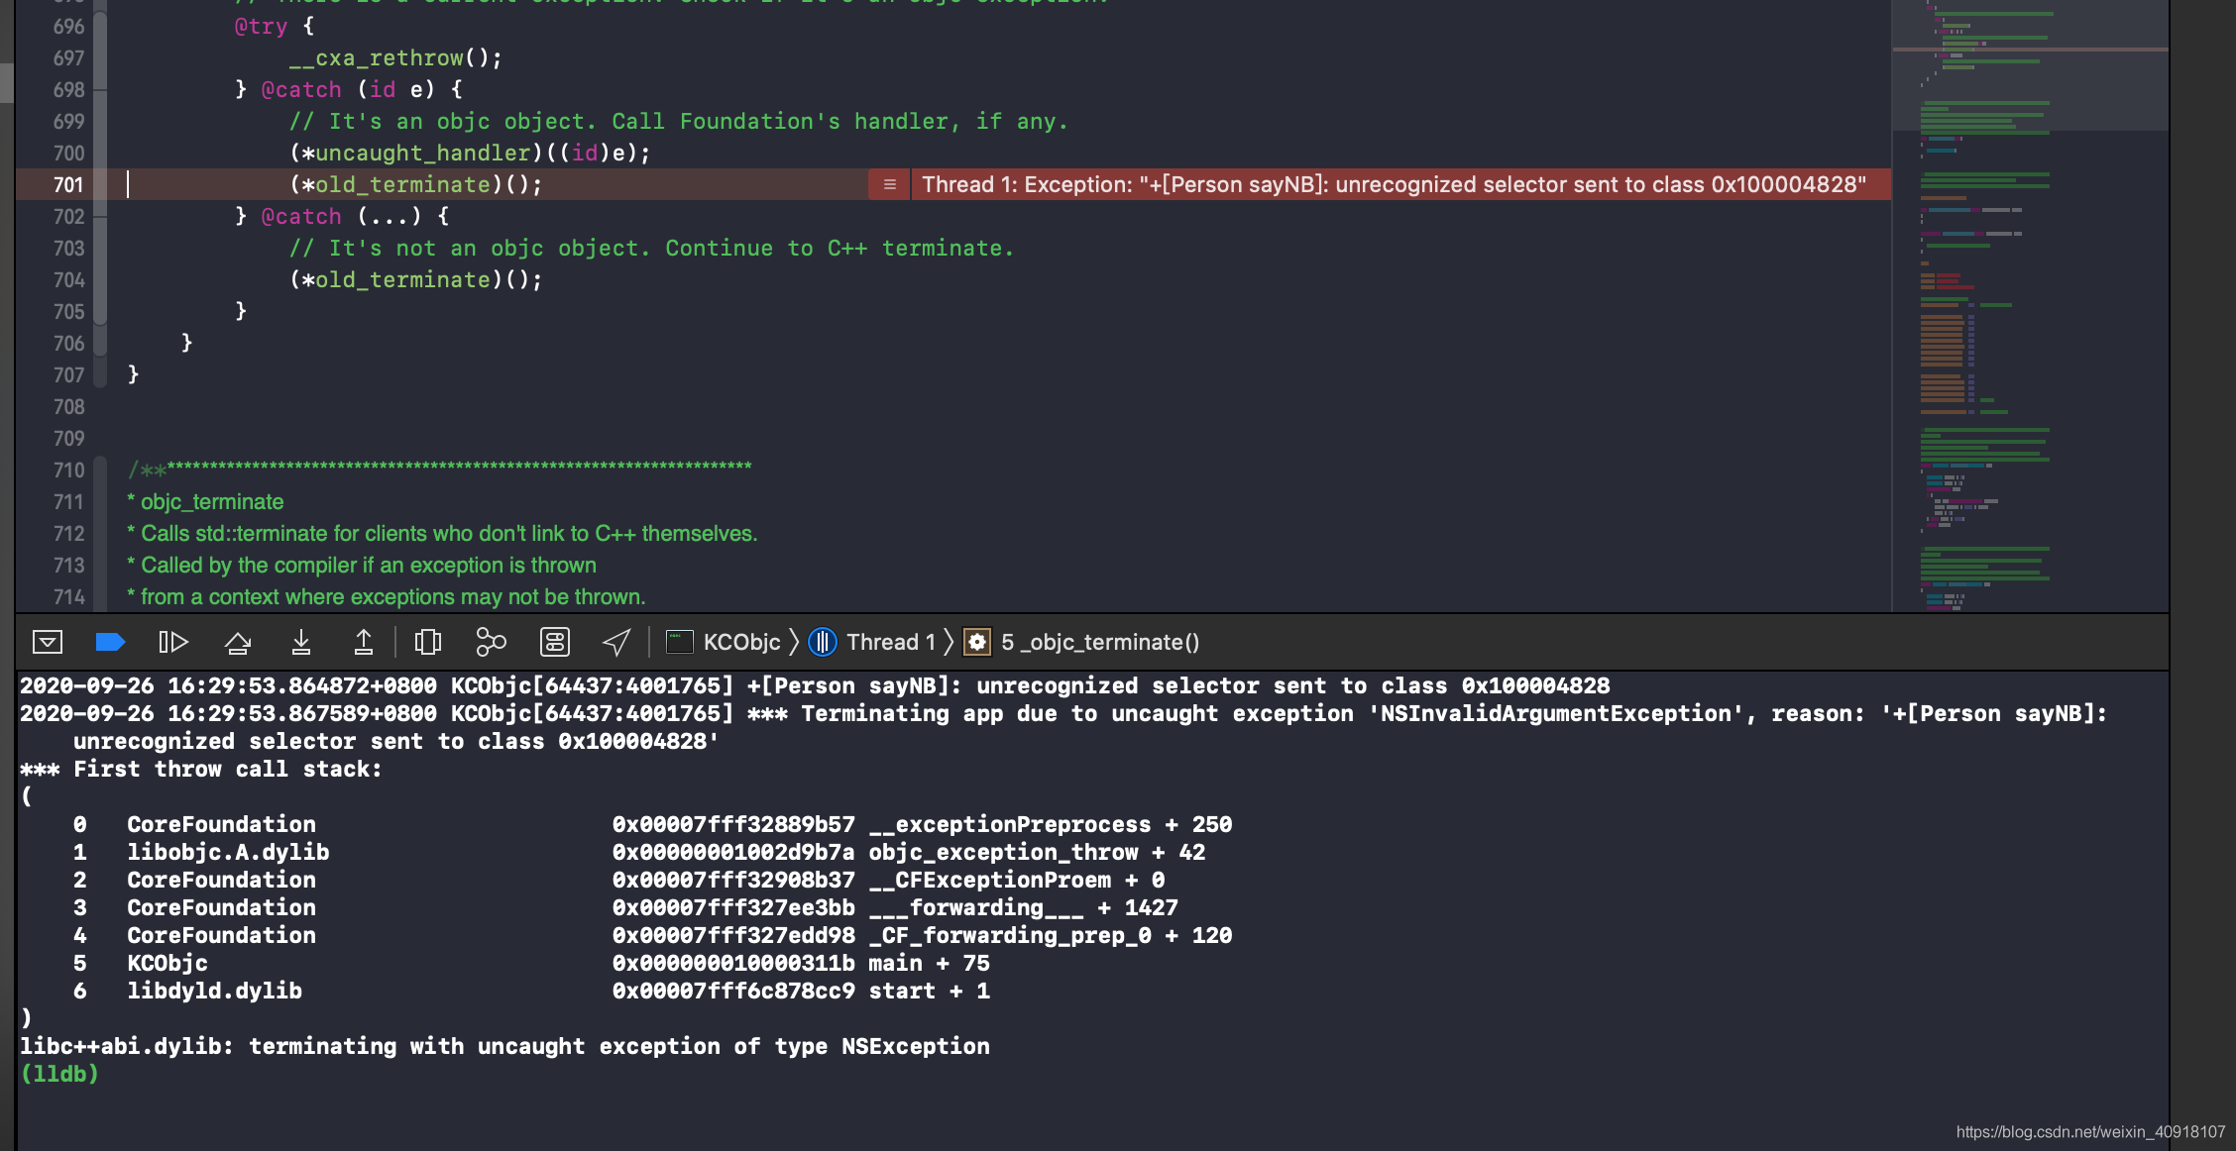2236x1151 pixels.
Task: Click the stack entry objc_exception_throw + 42
Action: (x=1037, y=852)
